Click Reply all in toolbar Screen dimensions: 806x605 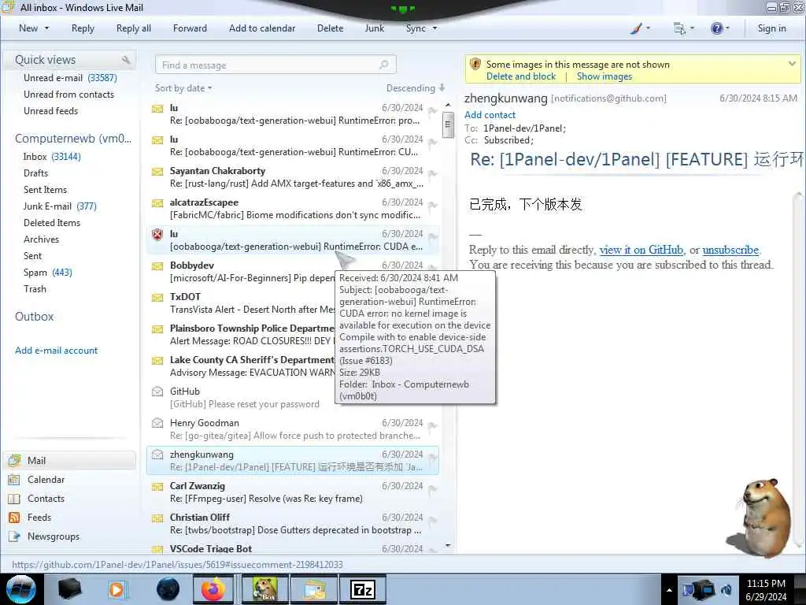(134, 28)
